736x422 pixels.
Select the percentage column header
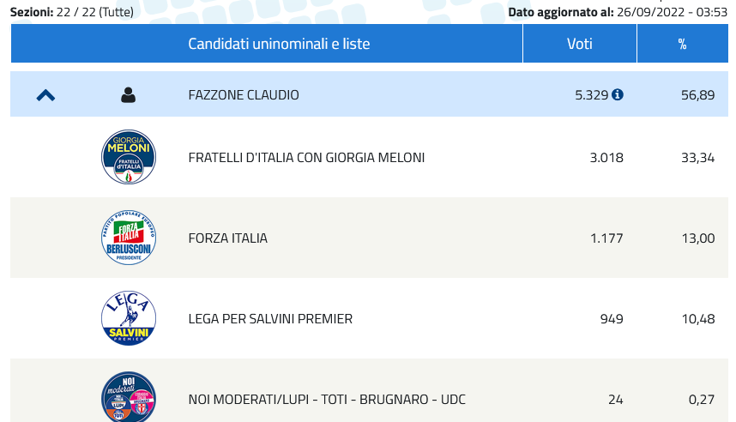[683, 44]
